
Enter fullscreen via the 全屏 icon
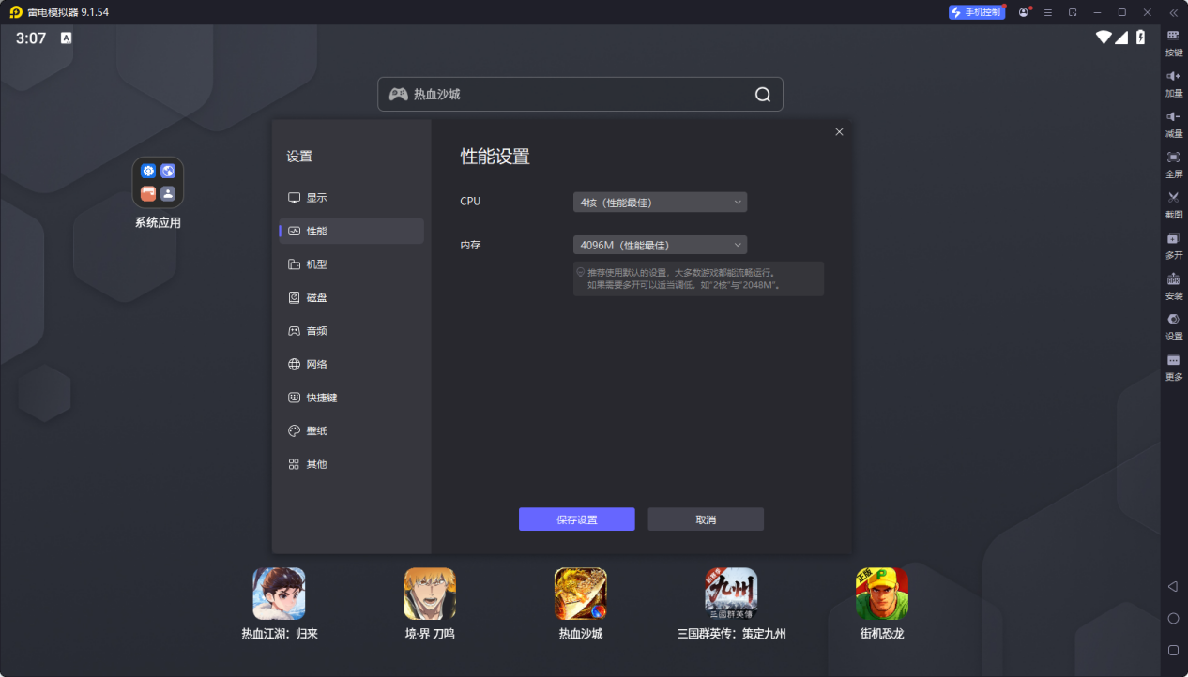coord(1172,164)
